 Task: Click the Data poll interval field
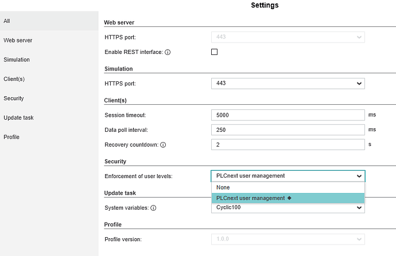(288, 130)
